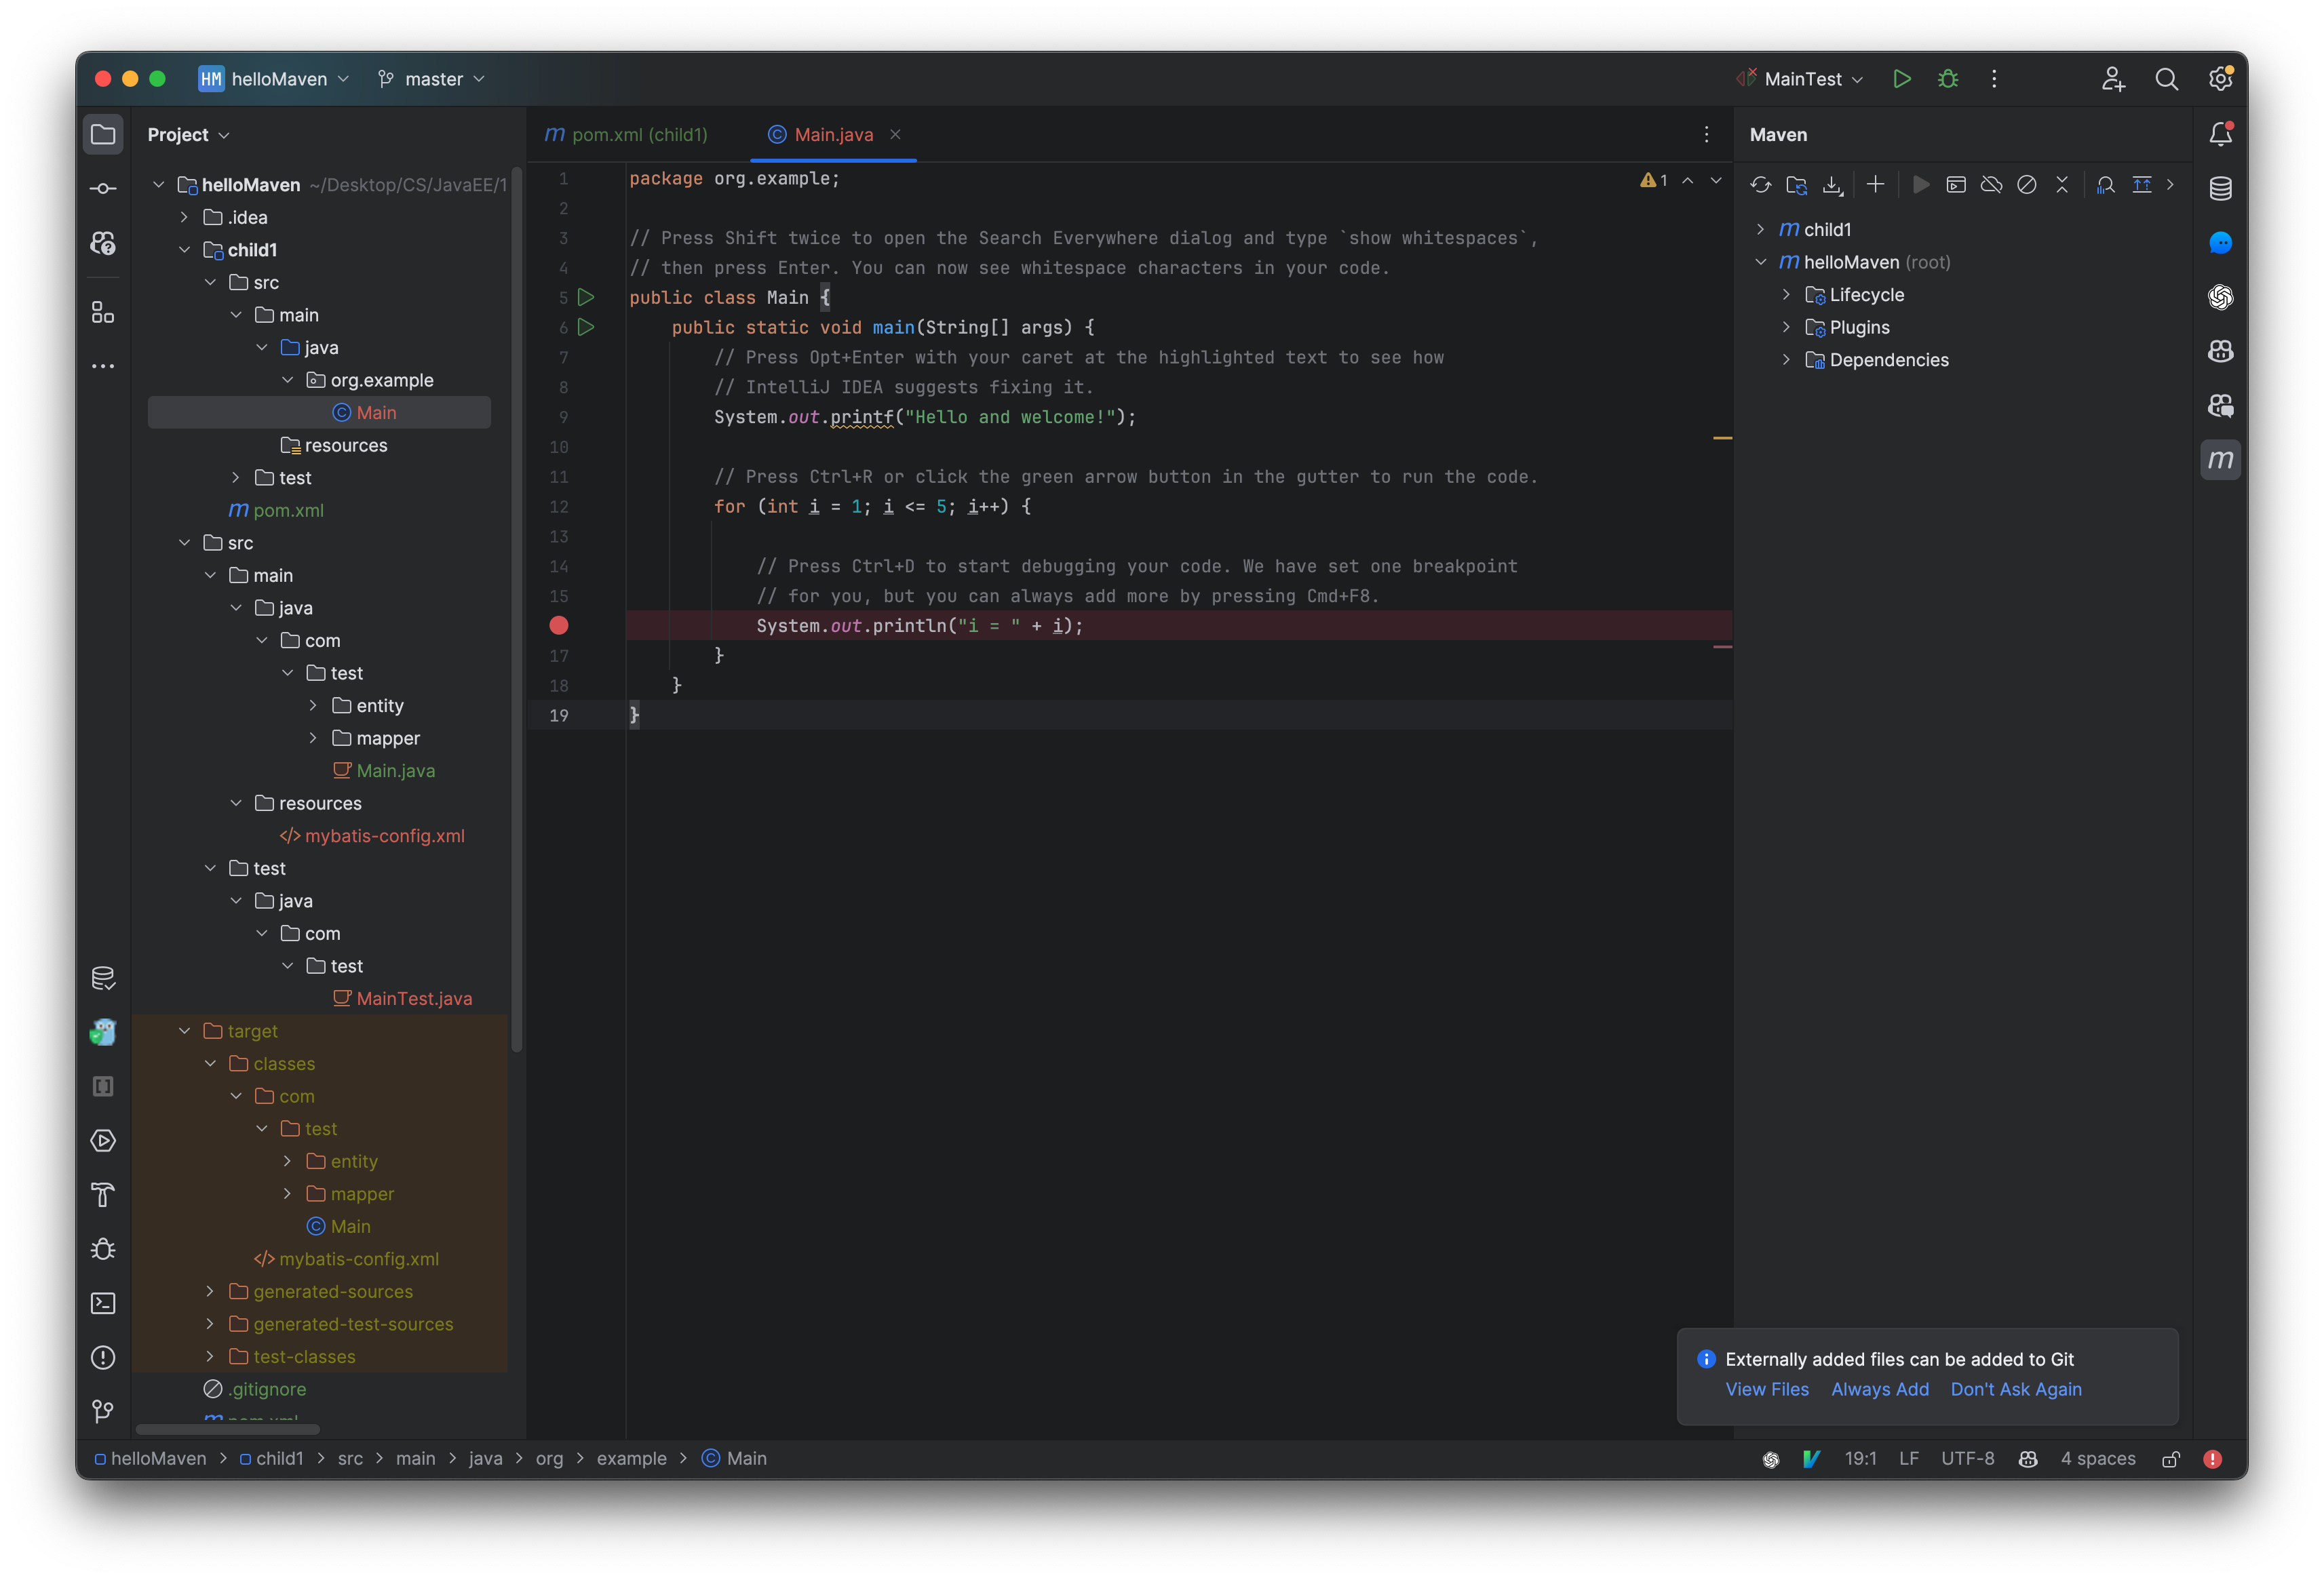
Task: Click Always Add in the Git notification
Action: (x=1878, y=1389)
